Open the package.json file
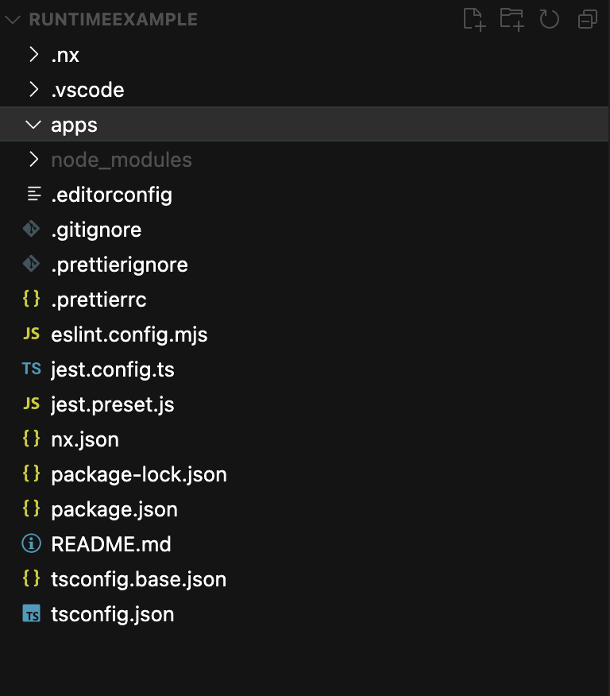This screenshot has width=610, height=696. click(114, 509)
